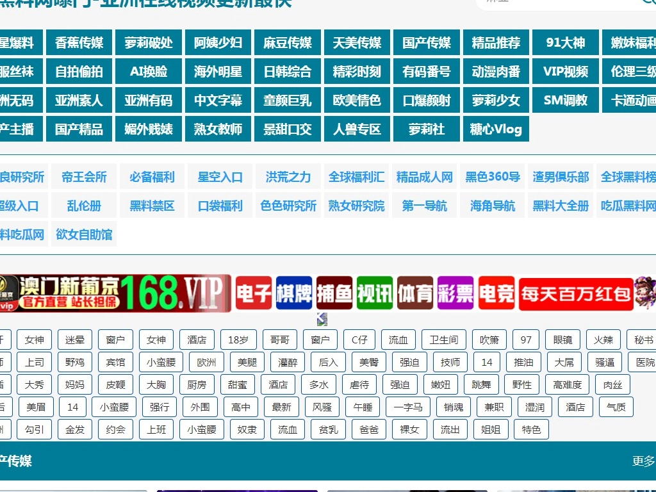
Task: Click the 星空入口 link
Action: pyautogui.click(x=220, y=177)
